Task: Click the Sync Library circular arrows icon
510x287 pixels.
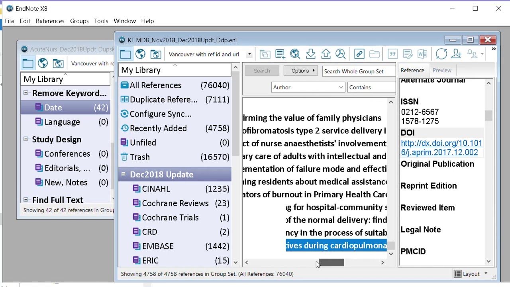Action: (x=441, y=54)
